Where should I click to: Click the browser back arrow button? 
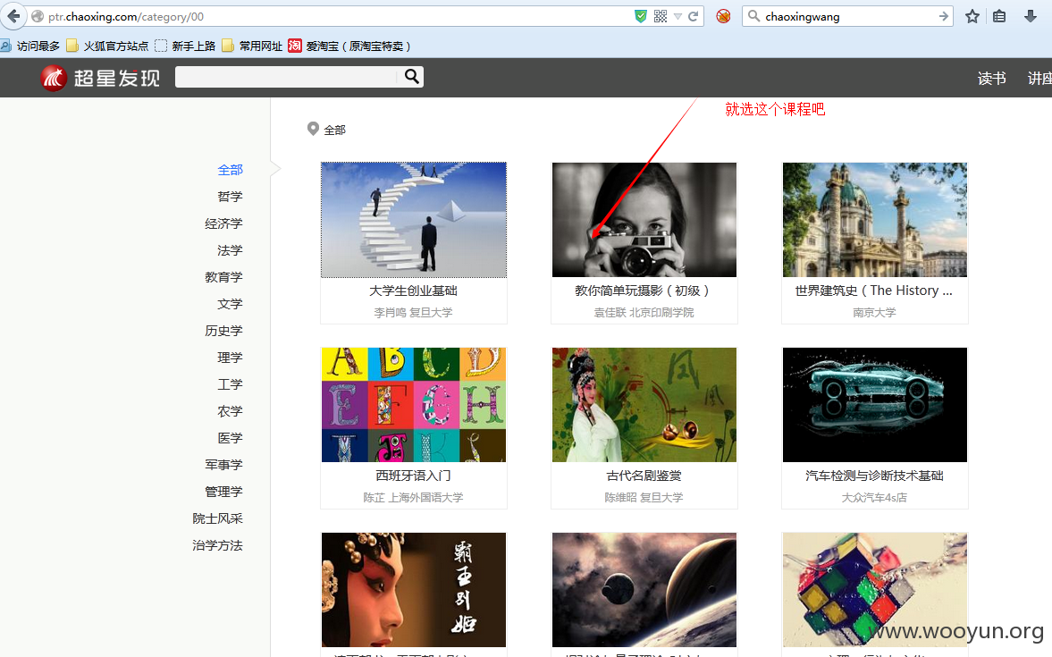13,16
